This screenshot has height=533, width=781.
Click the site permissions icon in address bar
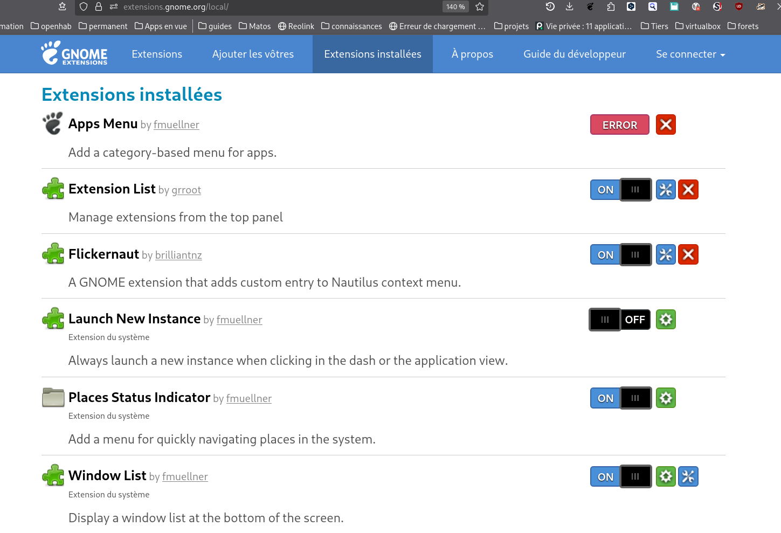114,6
